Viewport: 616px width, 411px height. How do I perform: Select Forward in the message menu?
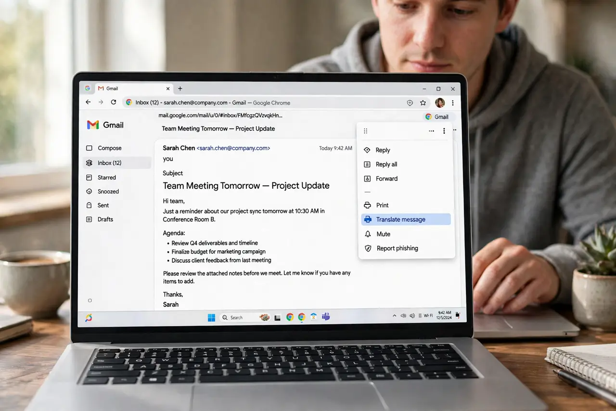(x=406, y=179)
